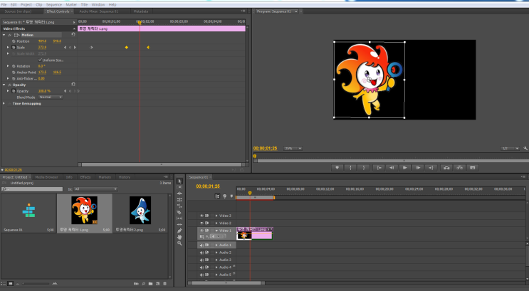Image resolution: width=529 pixels, height=291 pixels.
Task: Expand the Video 2 track
Action: coord(216,222)
